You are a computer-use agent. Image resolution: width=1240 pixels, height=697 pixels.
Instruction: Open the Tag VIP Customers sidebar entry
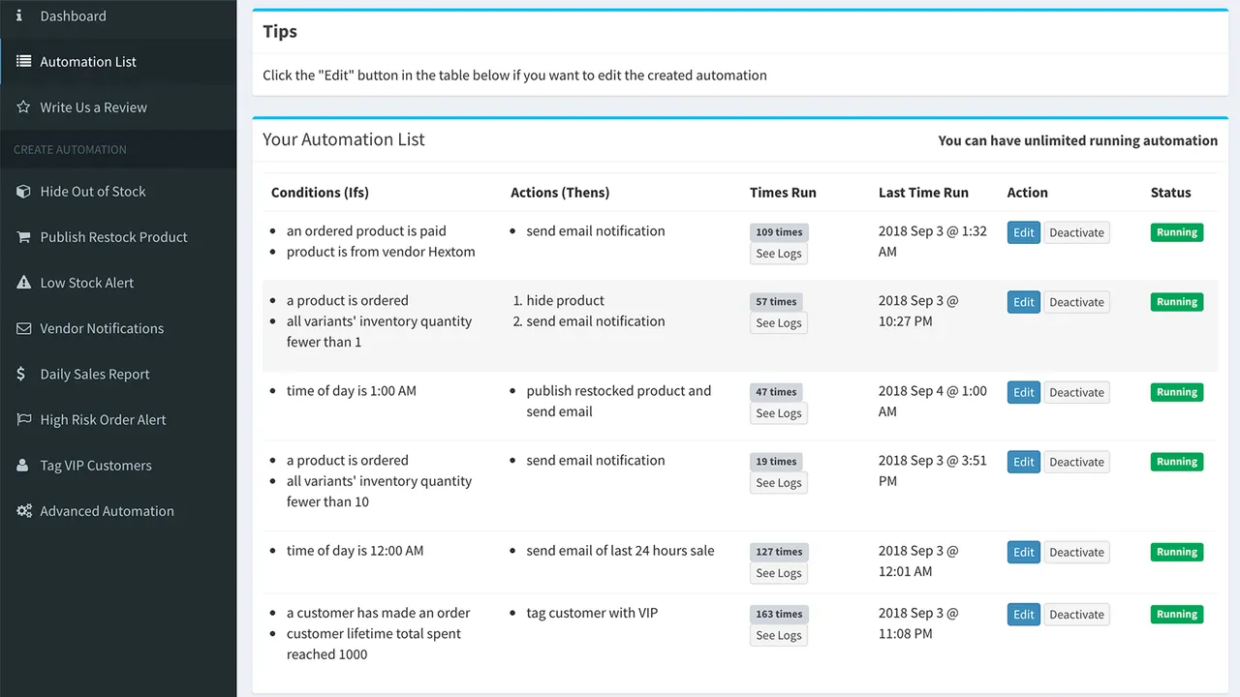pos(95,465)
